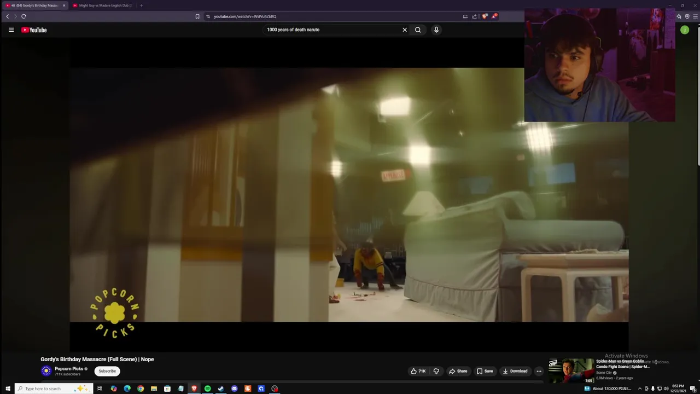
Task: Open Task View on the taskbar
Action: pyautogui.click(x=100, y=389)
